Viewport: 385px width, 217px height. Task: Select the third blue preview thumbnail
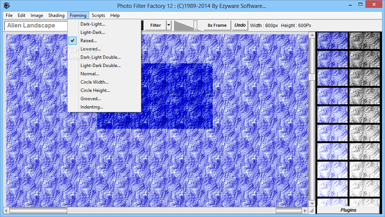332,78
